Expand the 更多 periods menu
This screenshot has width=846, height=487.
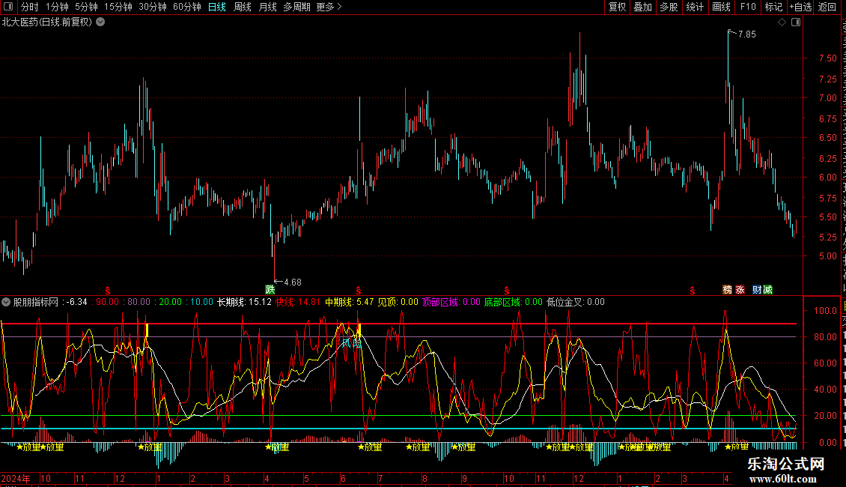[329, 7]
